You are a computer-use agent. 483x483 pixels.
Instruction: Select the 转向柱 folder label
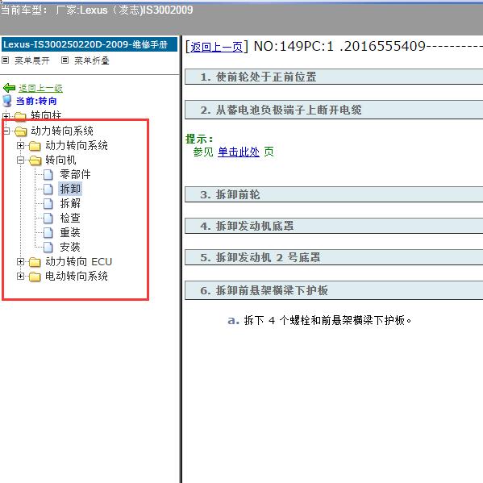[46, 115]
